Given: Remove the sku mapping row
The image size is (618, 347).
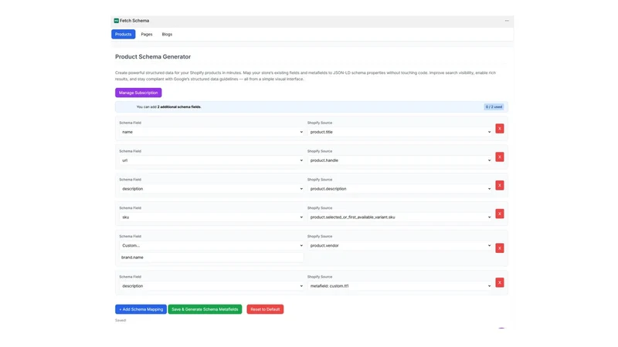Looking at the screenshot, I should pyautogui.click(x=499, y=214).
